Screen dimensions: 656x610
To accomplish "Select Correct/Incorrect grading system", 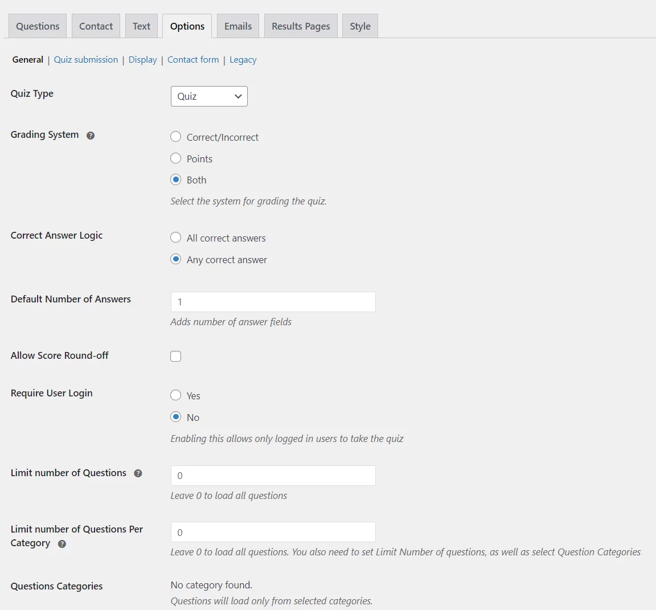I will [176, 137].
